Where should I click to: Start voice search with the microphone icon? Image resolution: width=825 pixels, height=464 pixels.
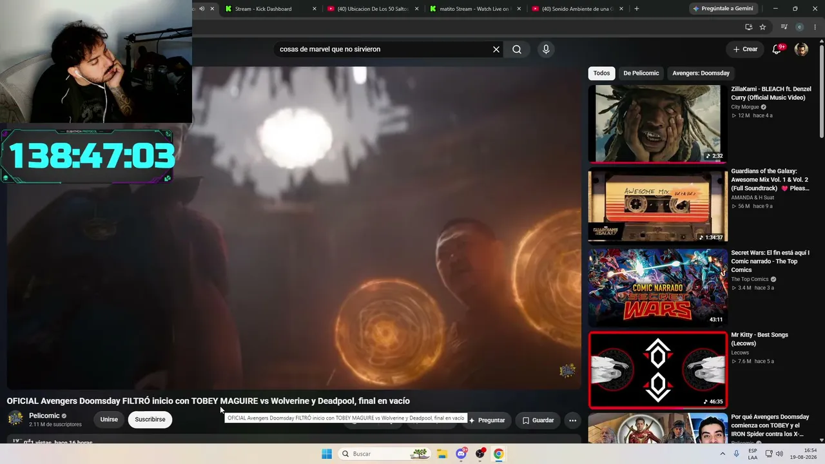(546, 50)
